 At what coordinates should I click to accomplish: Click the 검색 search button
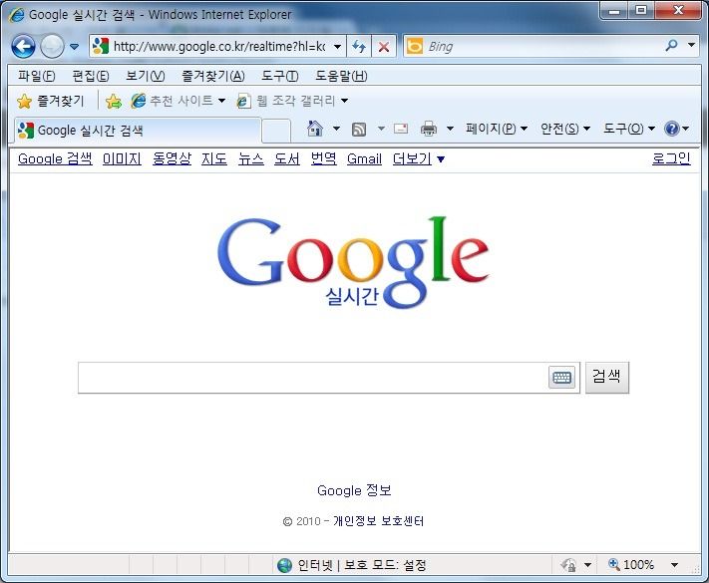point(607,378)
